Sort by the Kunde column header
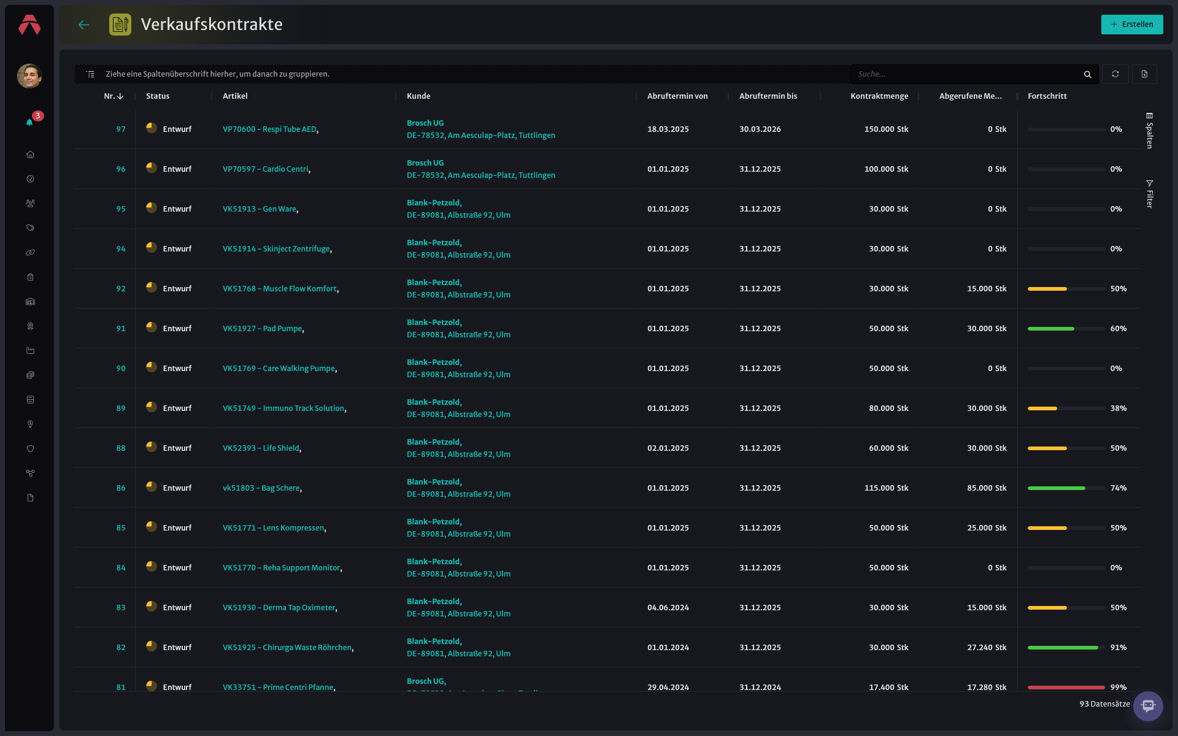Screen dimensions: 1178x736 point(418,96)
